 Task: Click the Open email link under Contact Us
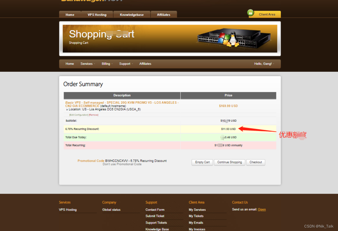(x=262, y=209)
